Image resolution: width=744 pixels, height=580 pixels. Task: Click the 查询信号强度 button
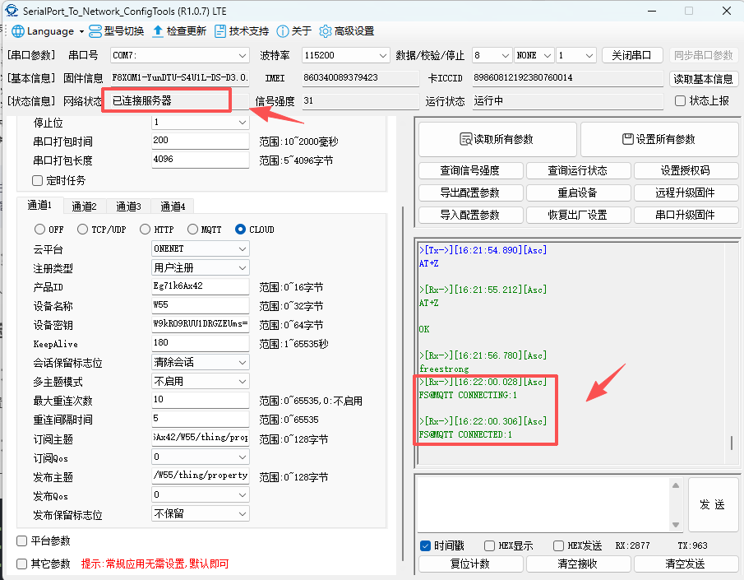[x=471, y=170]
